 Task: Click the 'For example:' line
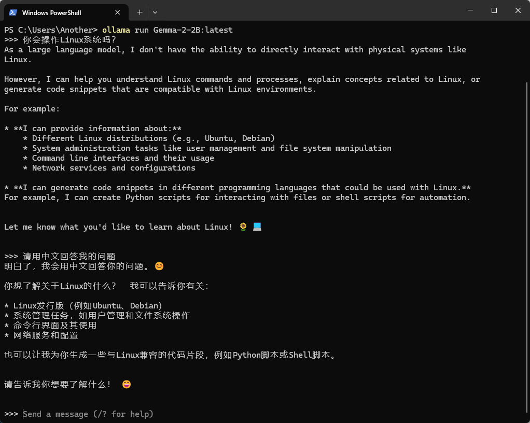point(32,109)
